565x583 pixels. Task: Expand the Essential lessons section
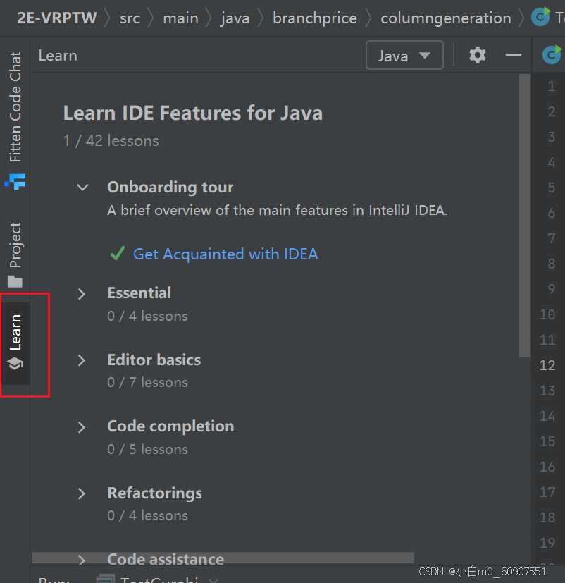pos(82,294)
